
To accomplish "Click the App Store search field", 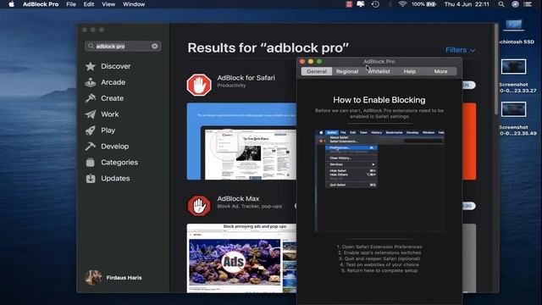I will [x=123, y=46].
